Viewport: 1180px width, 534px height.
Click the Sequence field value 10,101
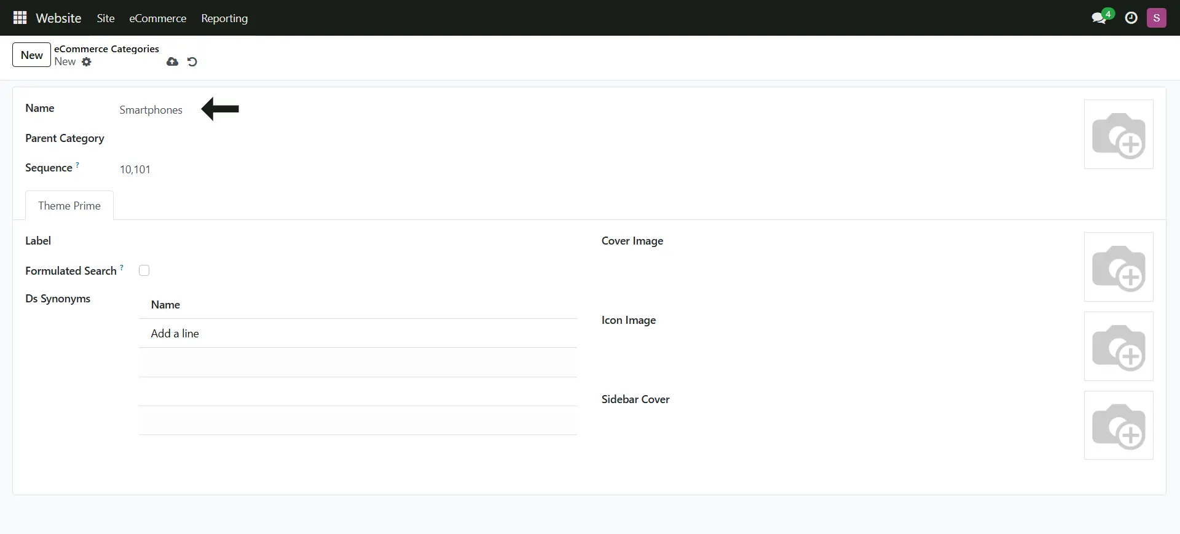pyautogui.click(x=135, y=169)
